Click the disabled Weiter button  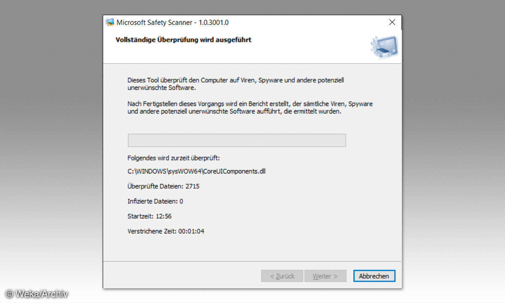point(325,276)
